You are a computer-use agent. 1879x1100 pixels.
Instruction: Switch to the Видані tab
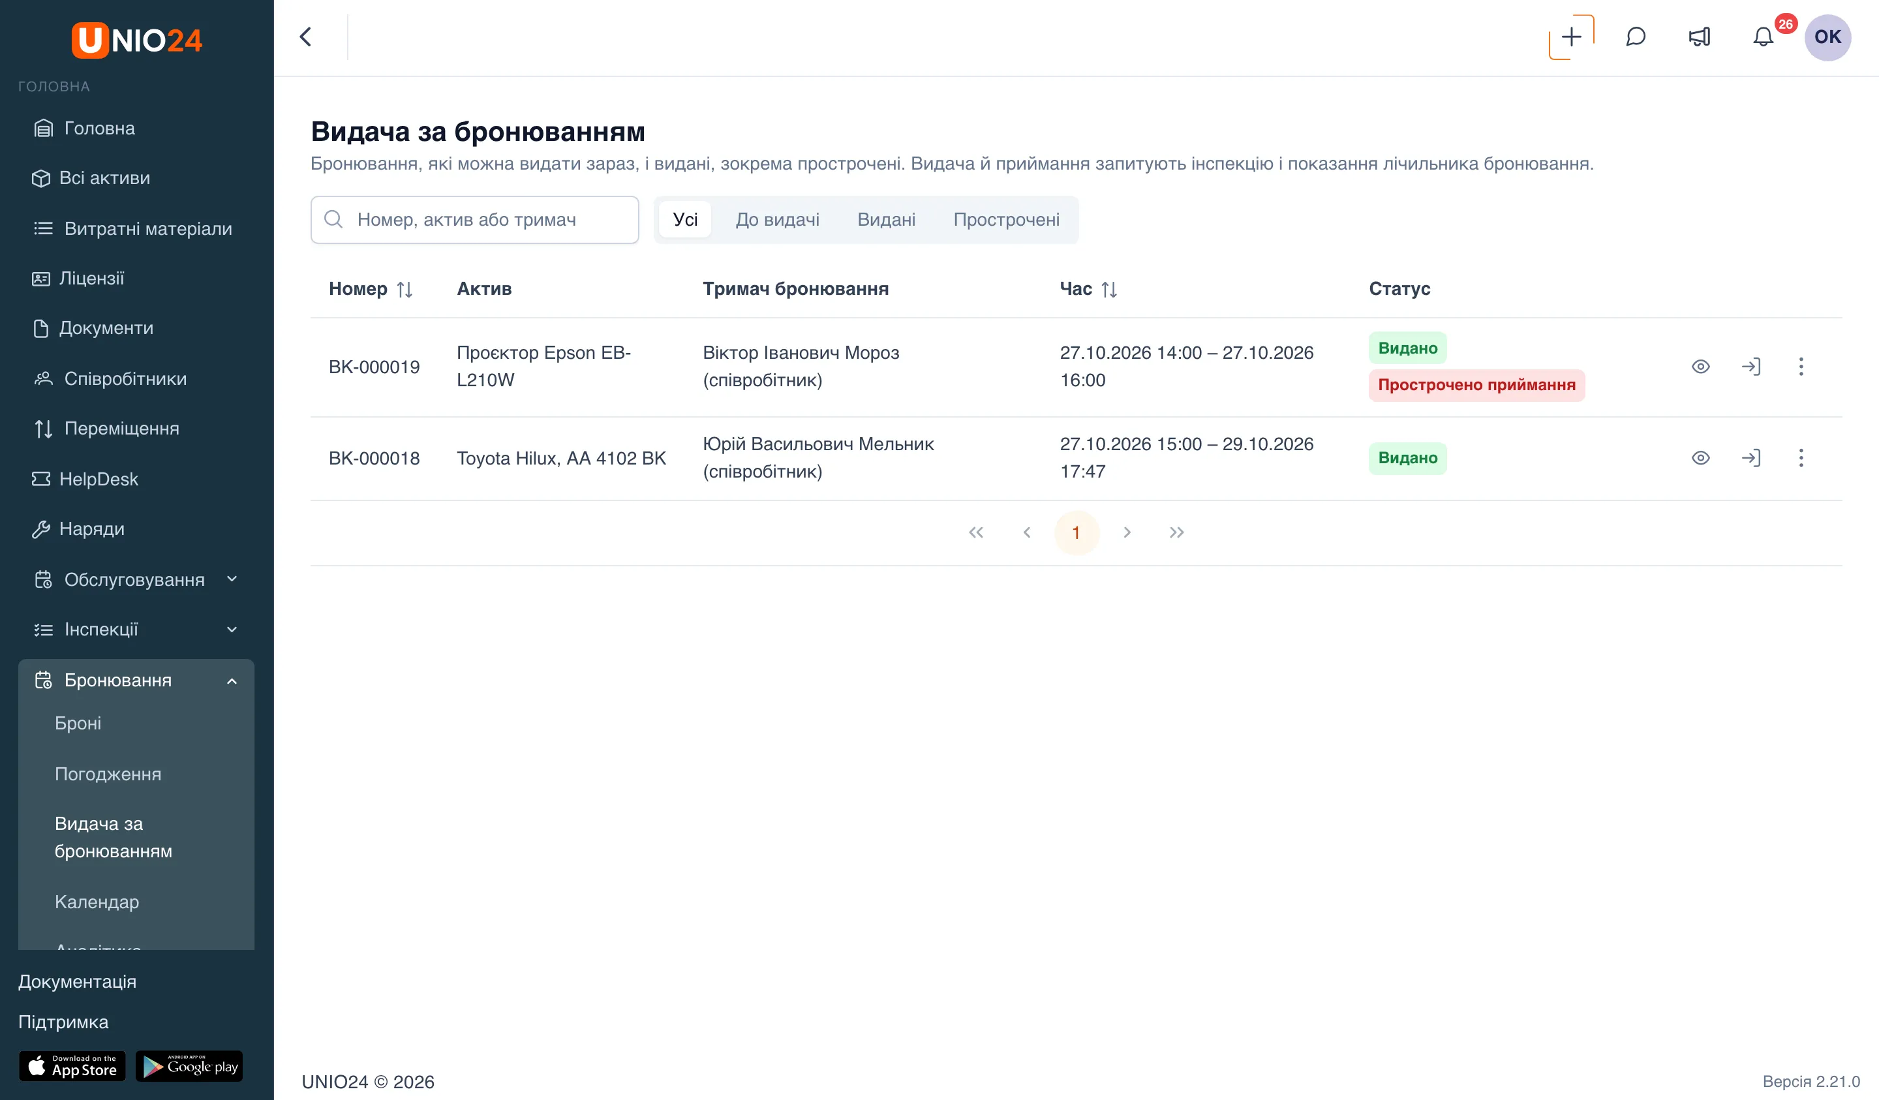coord(886,219)
